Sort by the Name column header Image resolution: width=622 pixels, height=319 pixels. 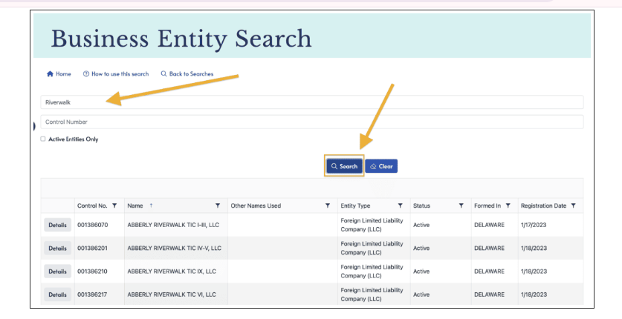[135, 205]
